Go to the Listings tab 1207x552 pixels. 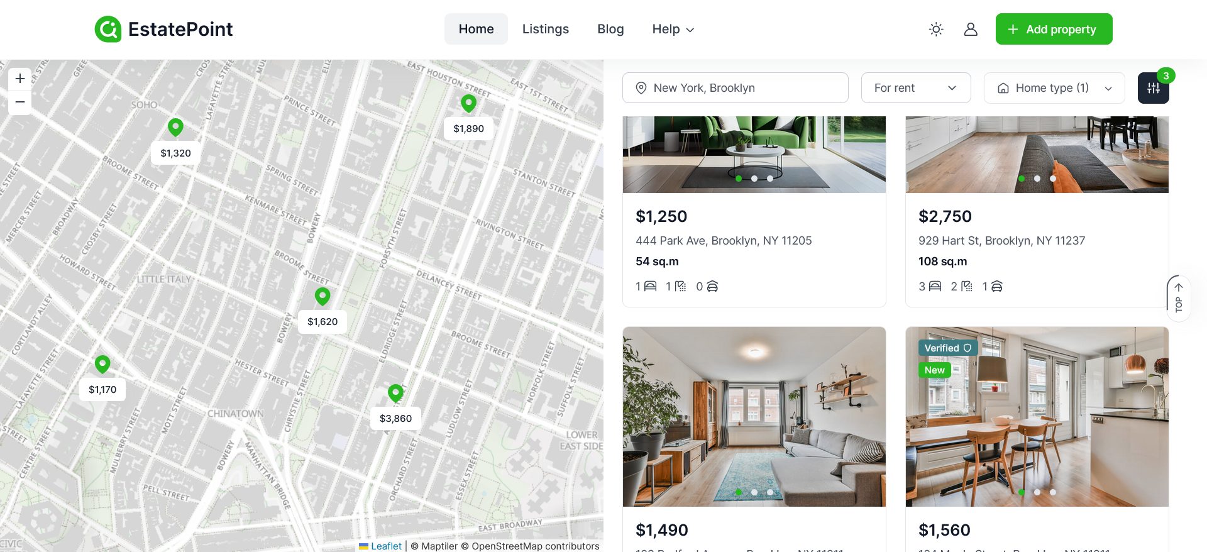tap(545, 29)
